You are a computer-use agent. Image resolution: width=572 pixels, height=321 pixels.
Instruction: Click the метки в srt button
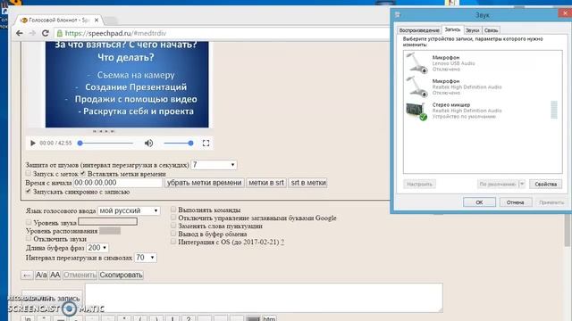click(266, 183)
